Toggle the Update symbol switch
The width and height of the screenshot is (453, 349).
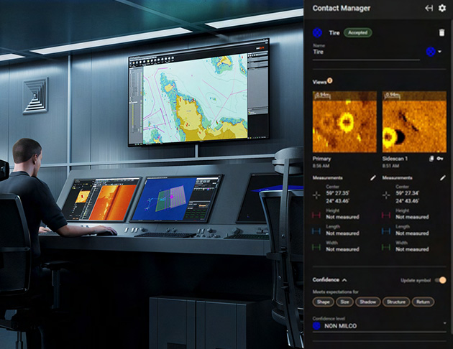tap(441, 280)
